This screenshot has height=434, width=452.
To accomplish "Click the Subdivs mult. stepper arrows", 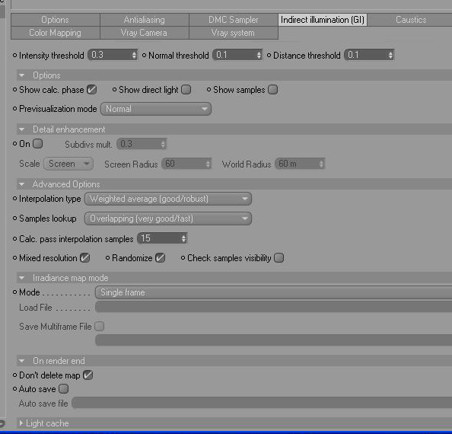I will (x=163, y=144).
